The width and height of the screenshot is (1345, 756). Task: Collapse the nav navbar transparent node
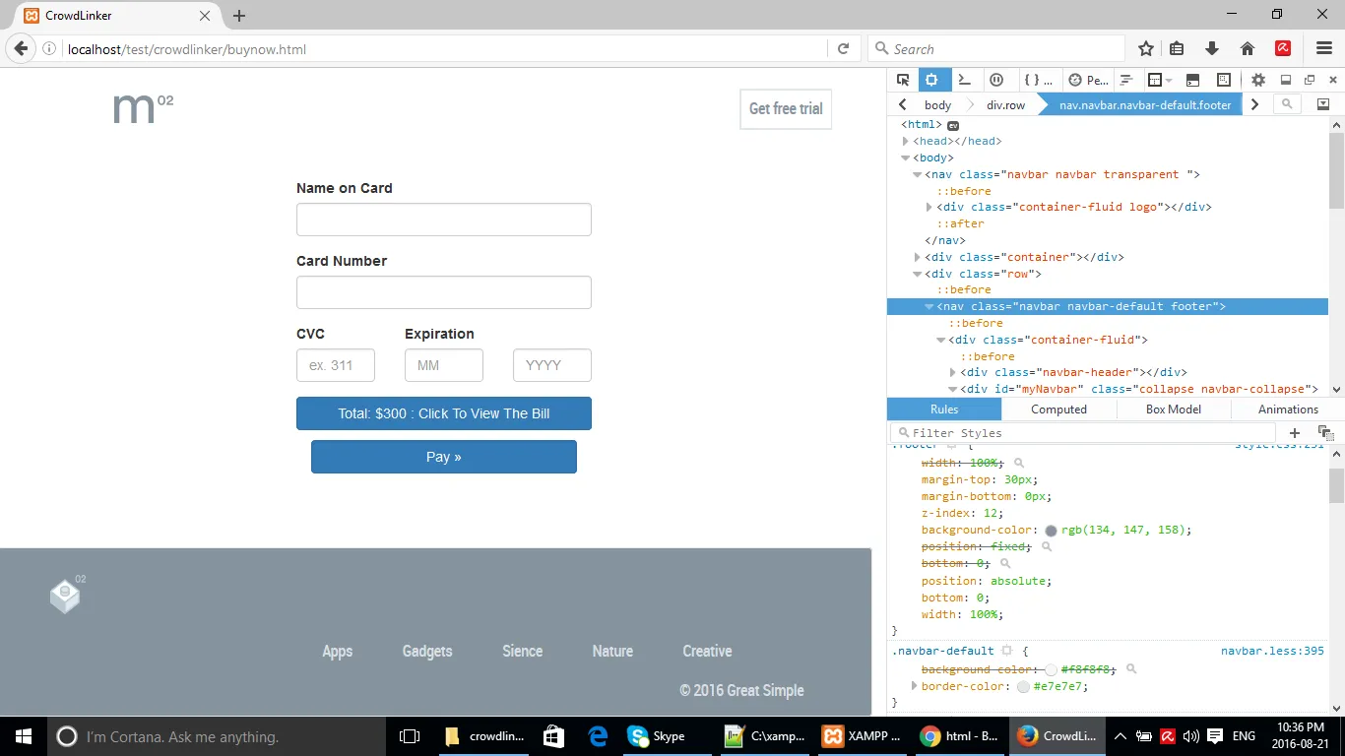(918, 174)
